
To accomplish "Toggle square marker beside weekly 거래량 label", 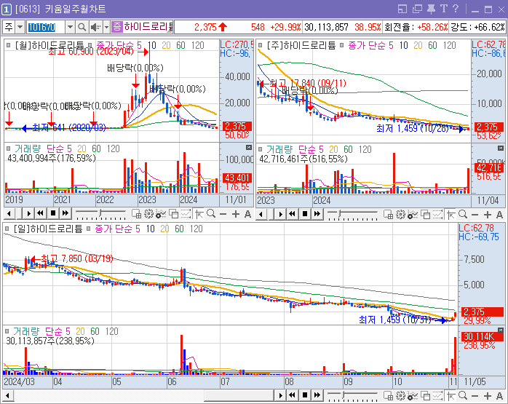I will pos(260,149).
